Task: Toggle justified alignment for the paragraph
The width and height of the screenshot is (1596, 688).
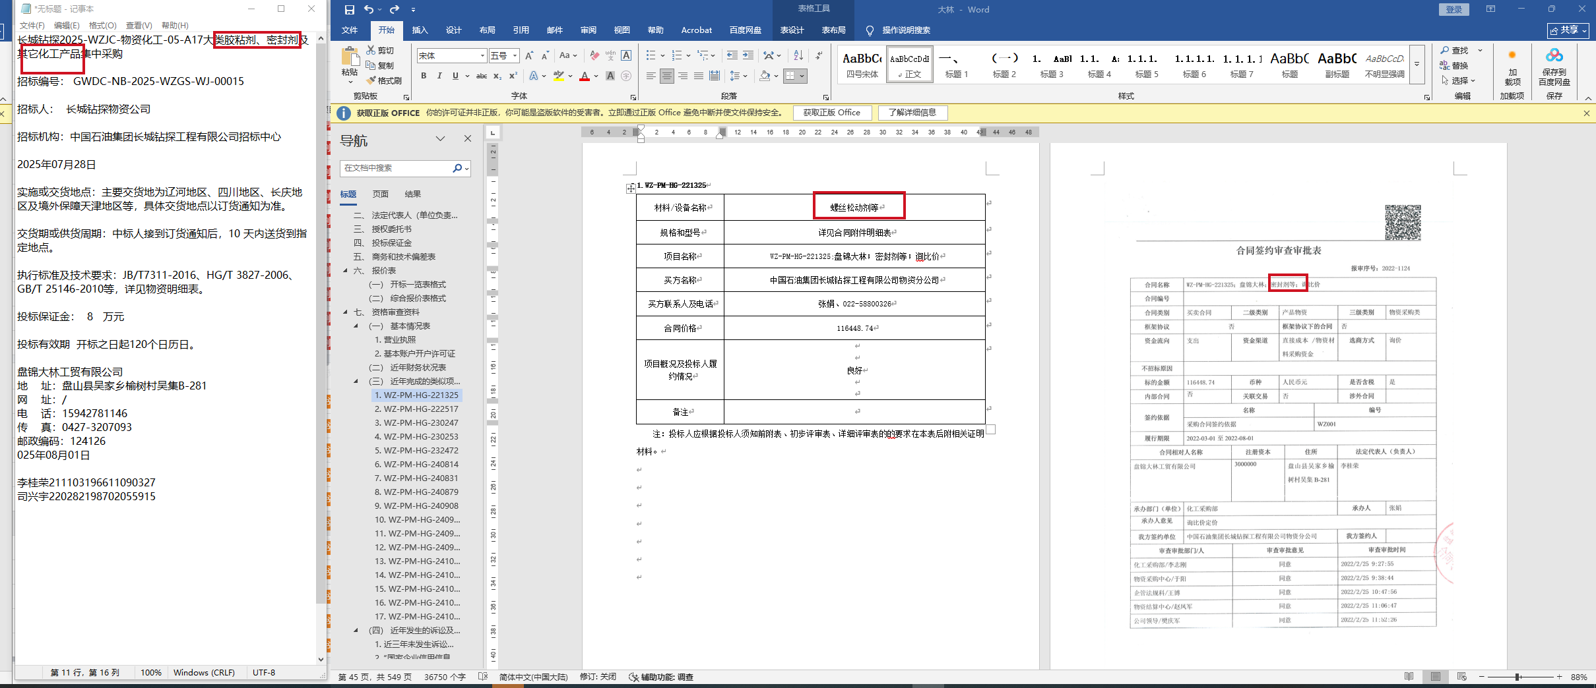Action: click(699, 76)
